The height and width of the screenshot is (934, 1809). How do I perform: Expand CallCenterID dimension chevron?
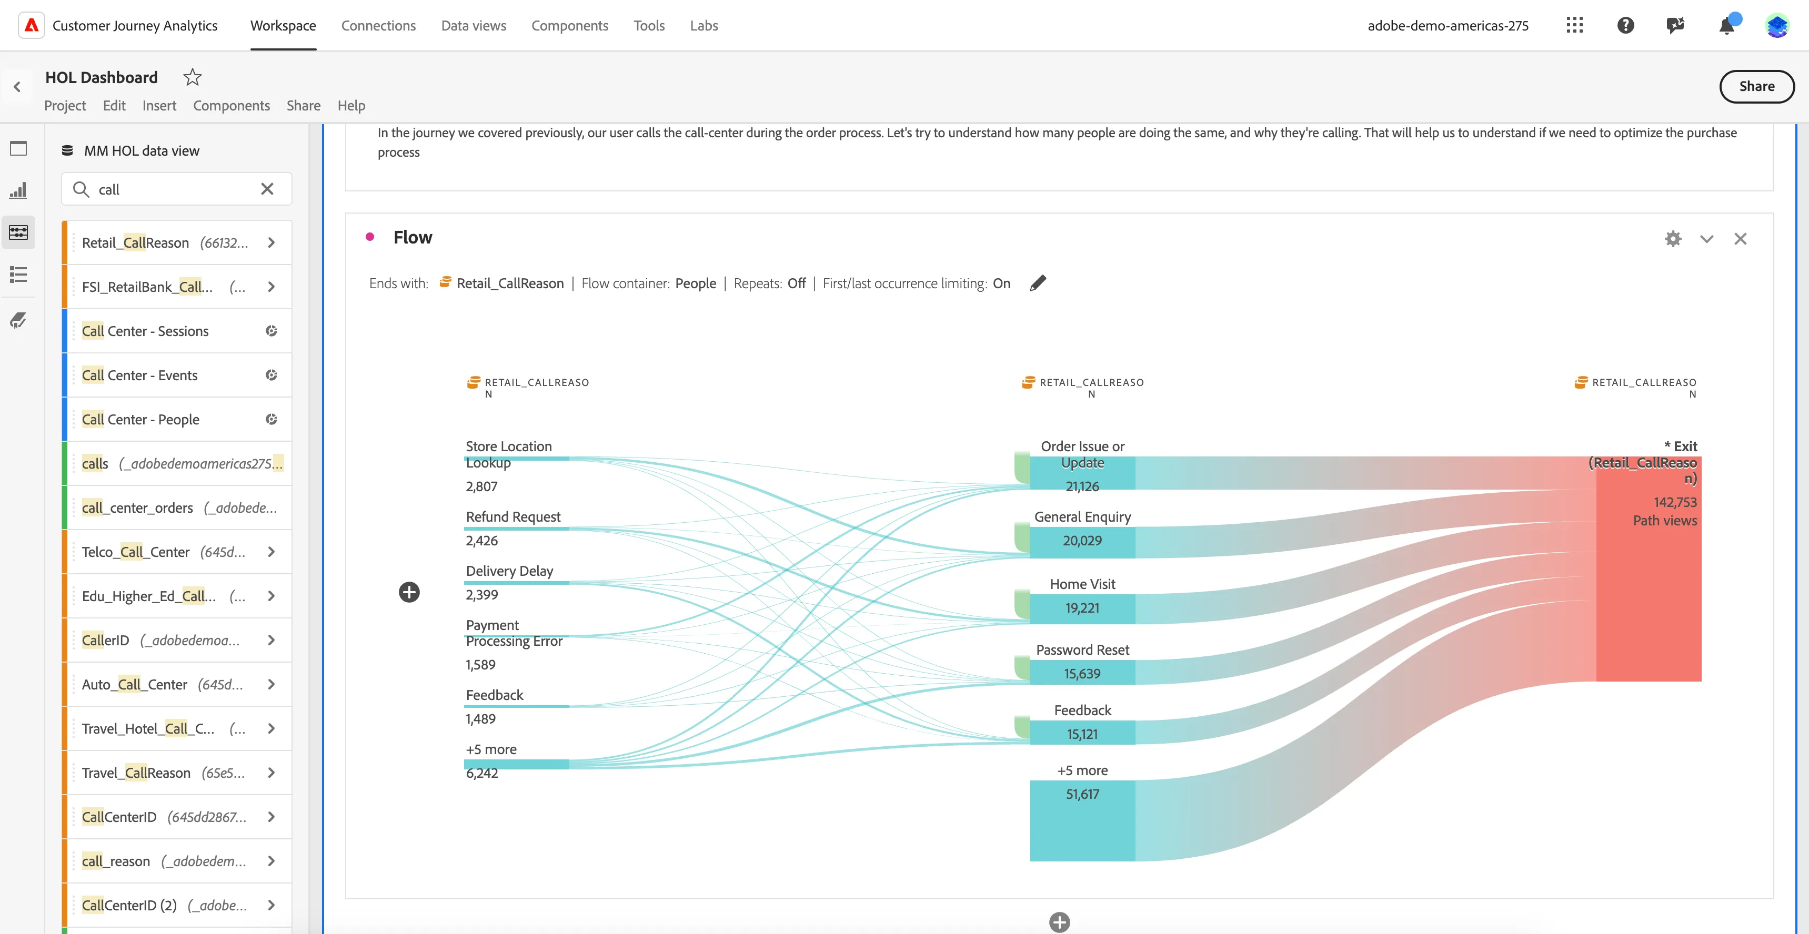pyautogui.click(x=271, y=817)
